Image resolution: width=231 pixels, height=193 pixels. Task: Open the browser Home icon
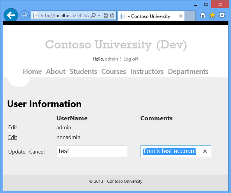coord(203,15)
